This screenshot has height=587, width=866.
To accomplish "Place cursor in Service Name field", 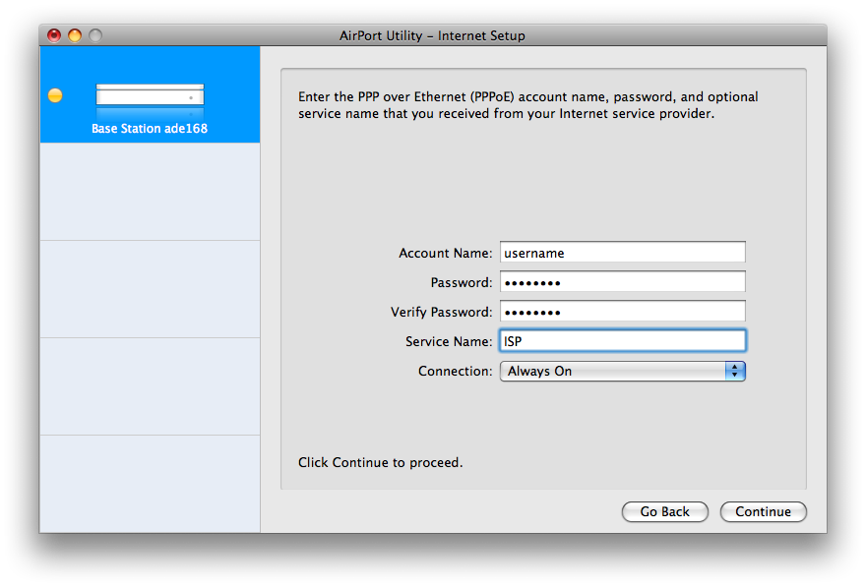I will [622, 341].
